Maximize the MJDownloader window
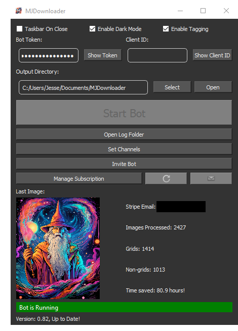The image size is (238, 331). click(x=203, y=11)
